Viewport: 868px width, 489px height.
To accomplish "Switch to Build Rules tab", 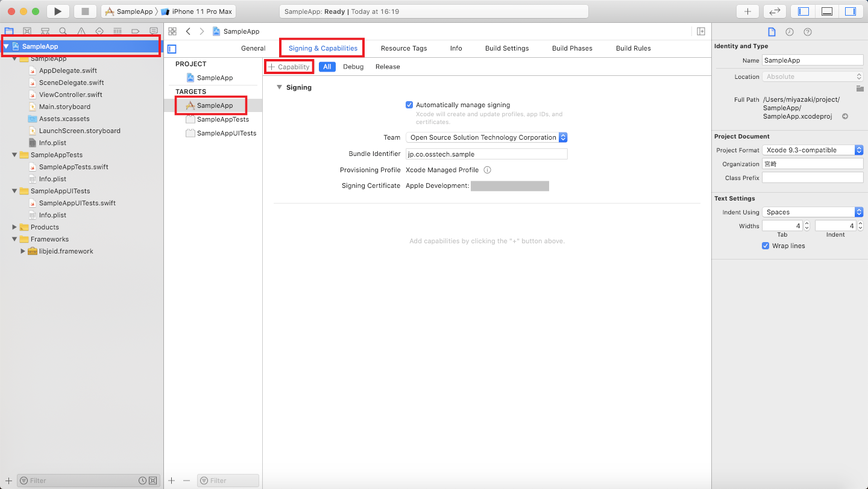I will coord(634,48).
